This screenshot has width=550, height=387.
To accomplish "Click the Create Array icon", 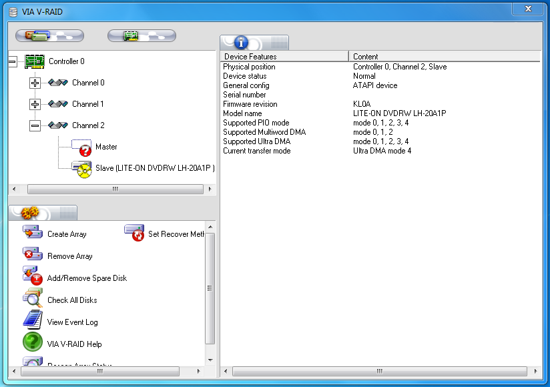I will [x=33, y=232].
